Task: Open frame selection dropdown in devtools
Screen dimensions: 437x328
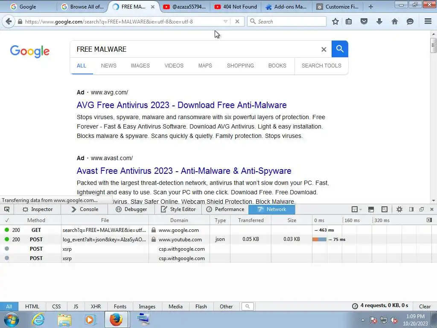Action: tap(356, 209)
